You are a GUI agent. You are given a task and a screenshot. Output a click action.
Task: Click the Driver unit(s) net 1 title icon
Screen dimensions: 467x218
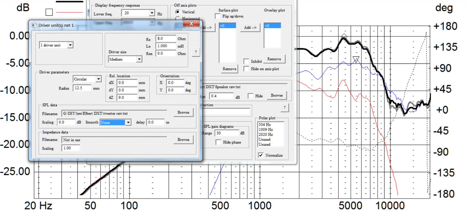[34, 25]
